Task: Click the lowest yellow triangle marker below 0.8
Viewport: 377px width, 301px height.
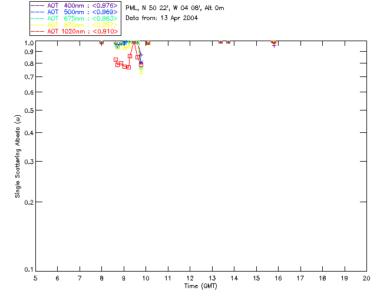Action: tap(141, 72)
